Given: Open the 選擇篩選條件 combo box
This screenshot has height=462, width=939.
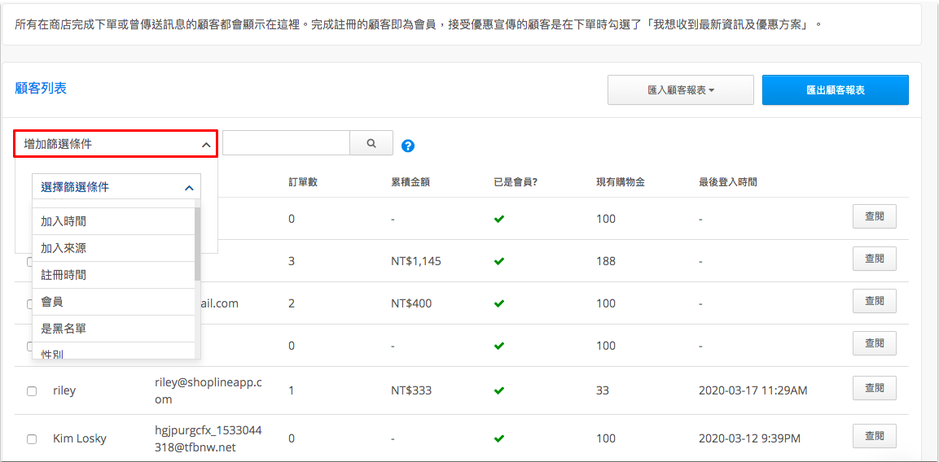Looking at the screenshot, I should pos(116,187).
